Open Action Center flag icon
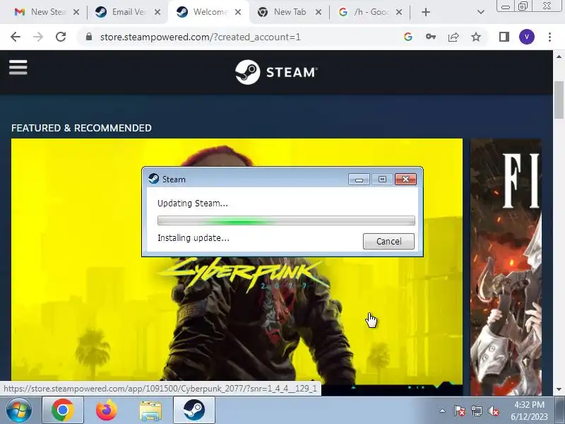The image size is (565, 424). point(459,411)
